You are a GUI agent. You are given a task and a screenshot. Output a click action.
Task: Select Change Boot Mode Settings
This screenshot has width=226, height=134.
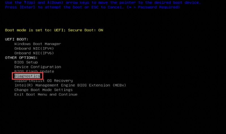pos(44,90)
